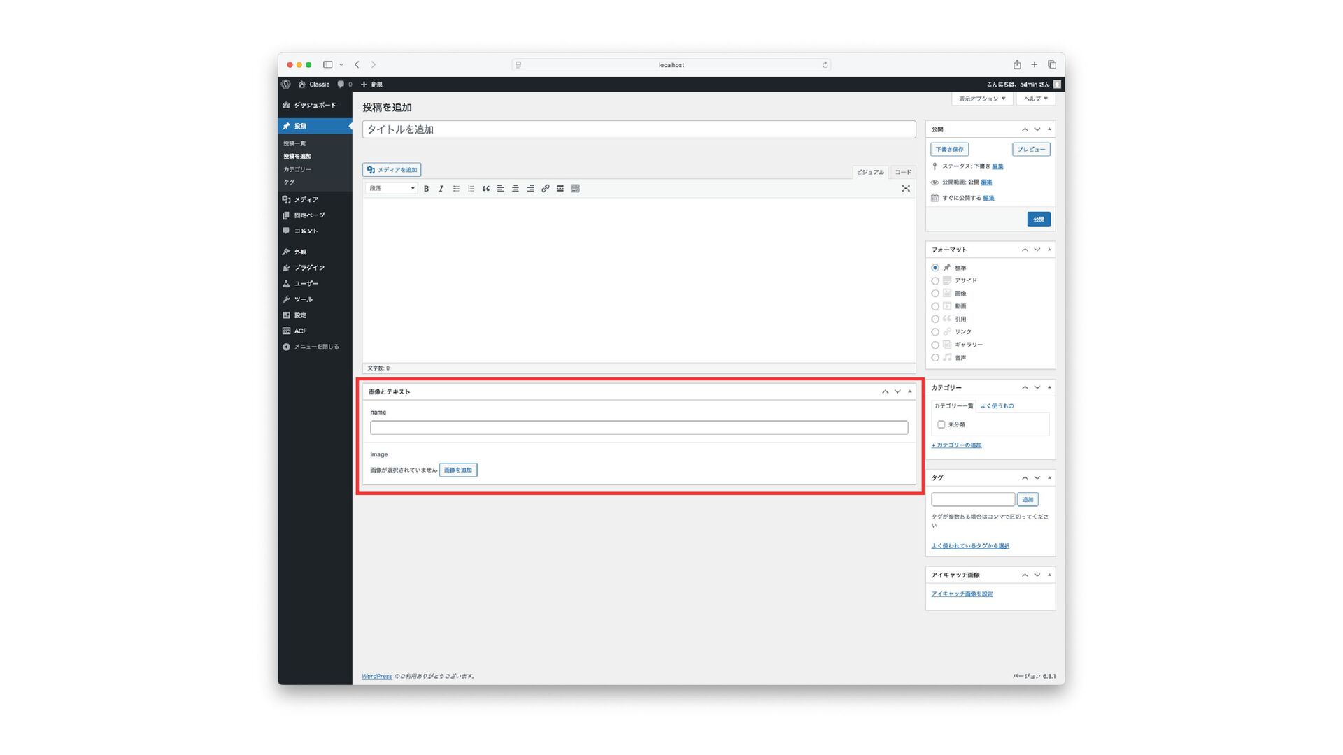1343x755 pixels.
Task: Align text right in editor
Action: click(530, 189)
